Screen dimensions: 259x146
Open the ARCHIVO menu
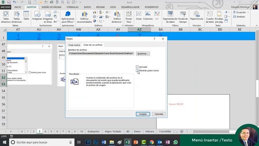click(x=5, y=7)
